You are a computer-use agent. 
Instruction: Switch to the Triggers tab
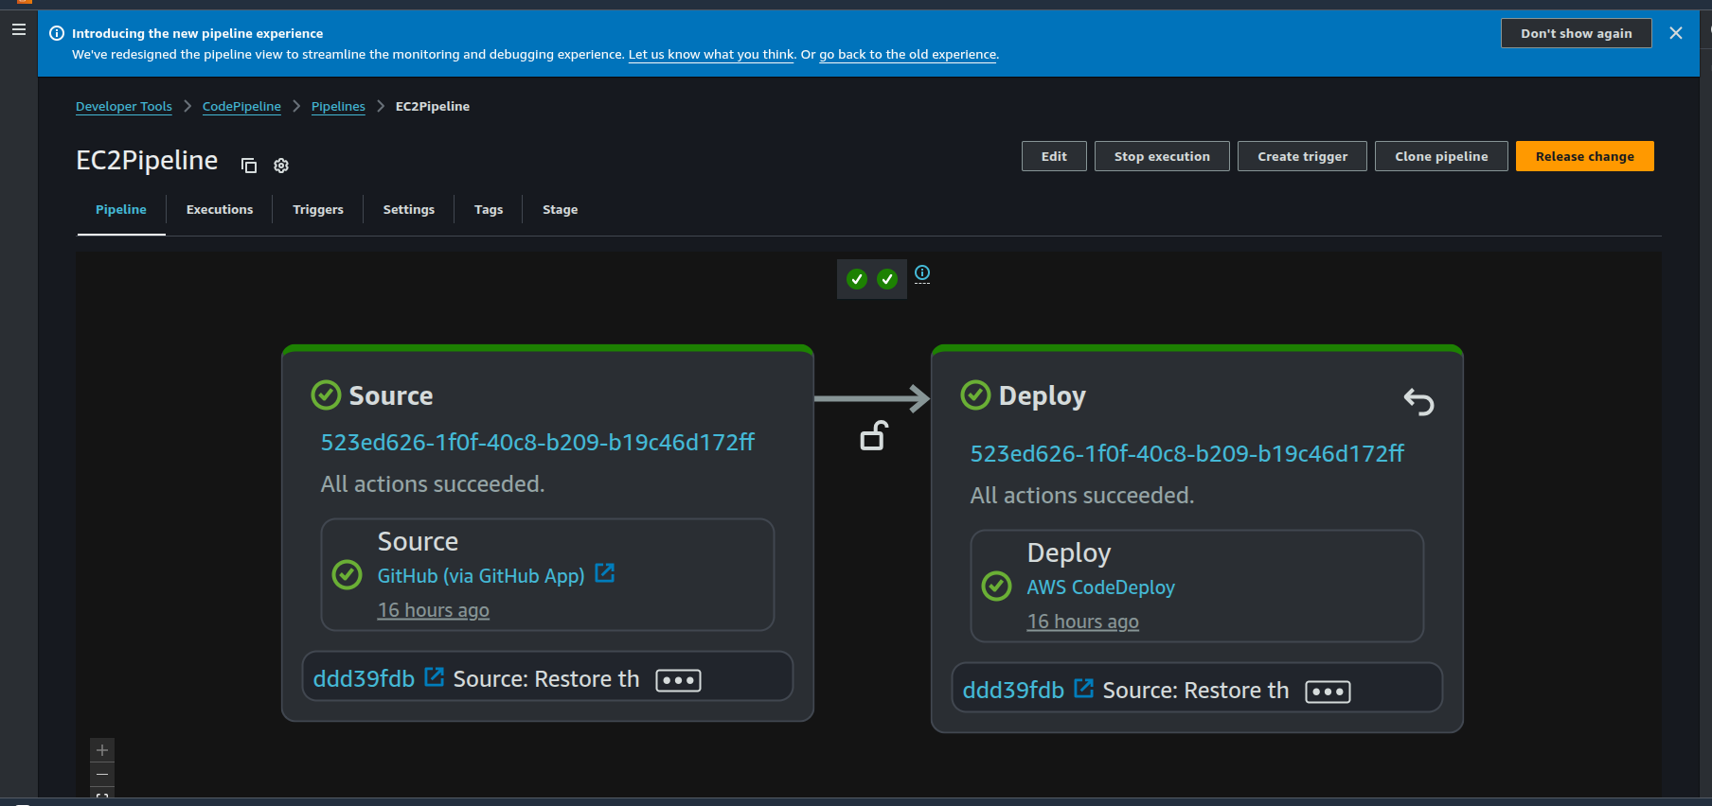click(x=318, y=210)
